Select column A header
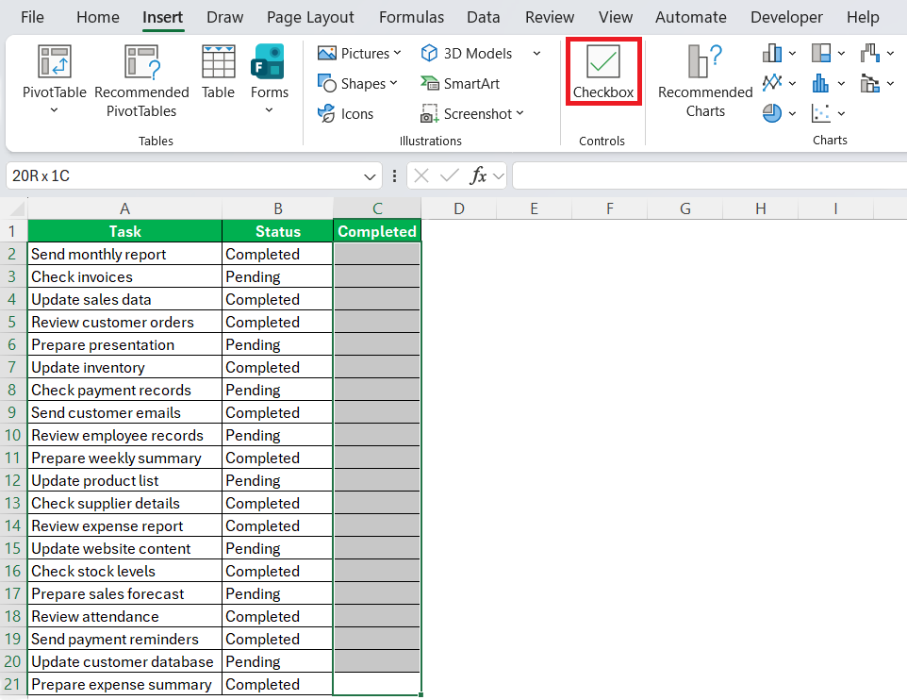Screen dimensions: 907x700 coord(124,208)
